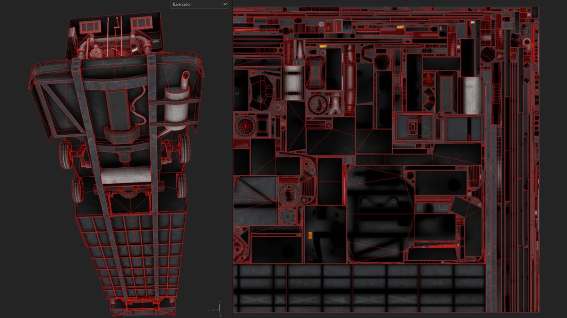The height and width of the screenshot is (318, 567).
Task: Select the white drive shaft cylinder on chassis
Action: pyautogui.click(x=125, y=175)
